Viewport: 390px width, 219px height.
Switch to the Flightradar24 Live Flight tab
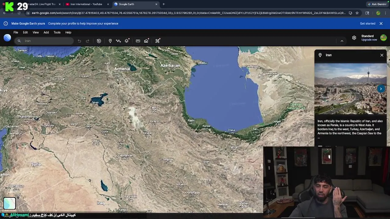point(41,4)
